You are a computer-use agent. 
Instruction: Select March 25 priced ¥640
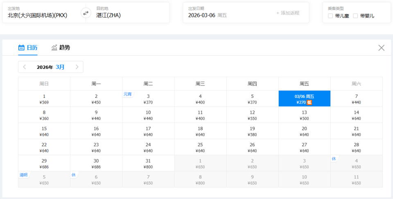coord(200,147)
